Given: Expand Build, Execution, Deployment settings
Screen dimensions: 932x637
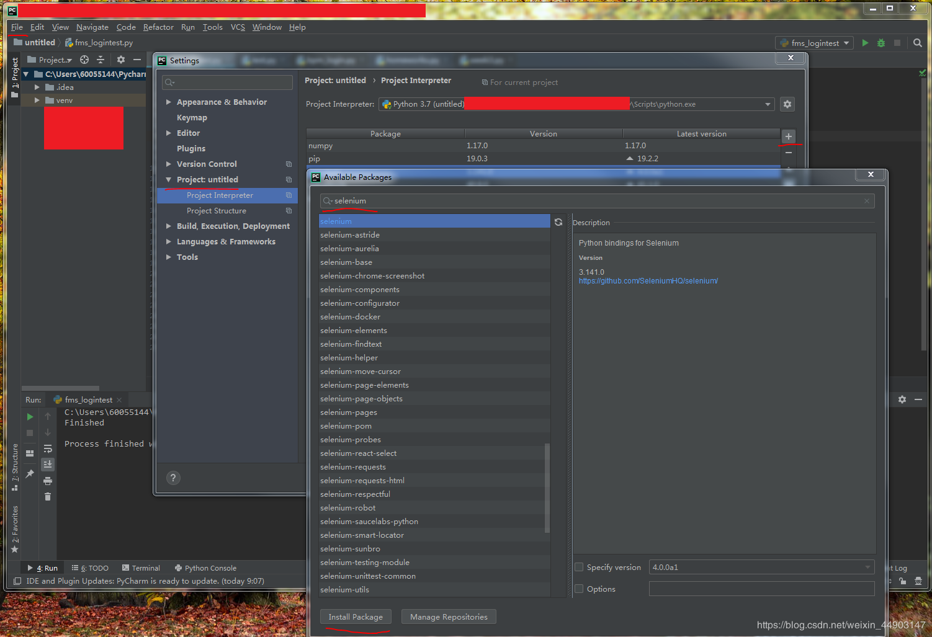Looking at the screenshot, I should point(168,226).
